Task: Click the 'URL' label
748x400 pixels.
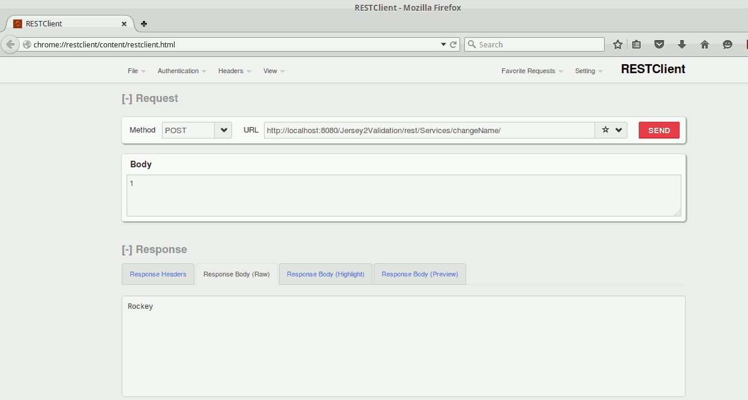Action: [251, 130]
